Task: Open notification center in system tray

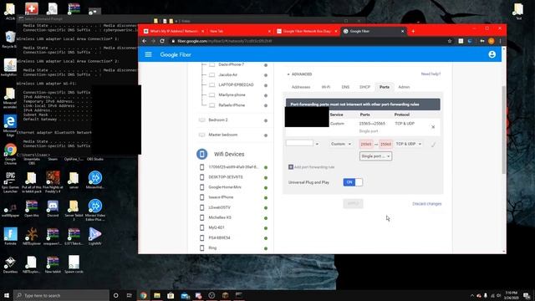Action: (x=527, y=295)
